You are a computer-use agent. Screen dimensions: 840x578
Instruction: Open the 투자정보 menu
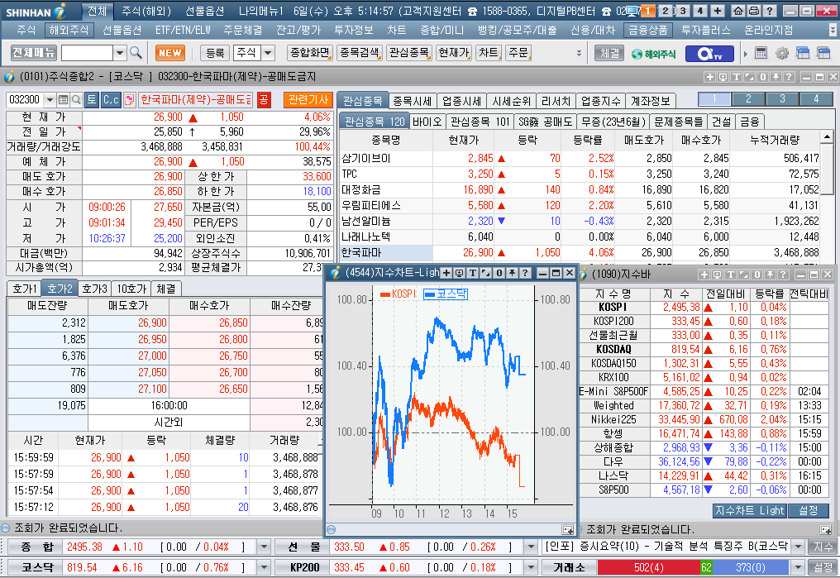(354, 31)
